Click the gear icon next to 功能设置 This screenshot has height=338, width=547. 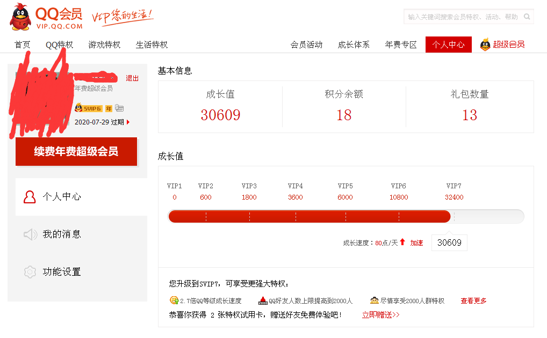click(x=30, y=272)
